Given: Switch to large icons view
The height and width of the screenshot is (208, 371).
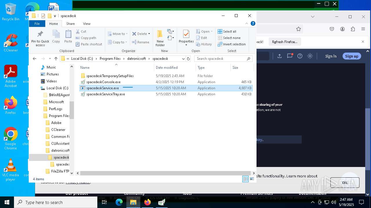Looking at the screenshot, I should click(x=252, y=179).
